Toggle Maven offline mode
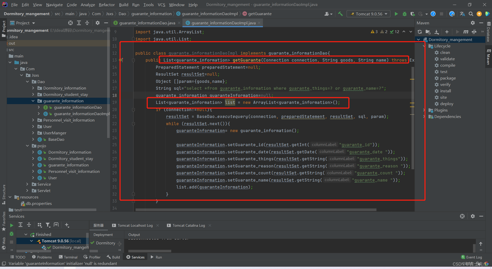 tap(474, 32)
